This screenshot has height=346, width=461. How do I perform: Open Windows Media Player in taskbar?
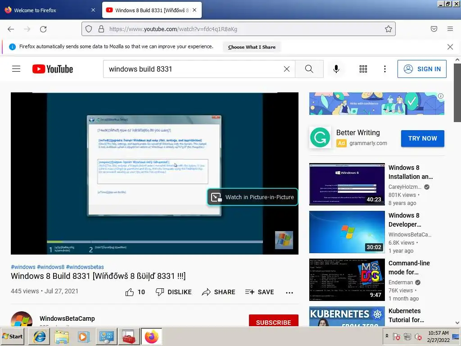click(x=84, y=337)
